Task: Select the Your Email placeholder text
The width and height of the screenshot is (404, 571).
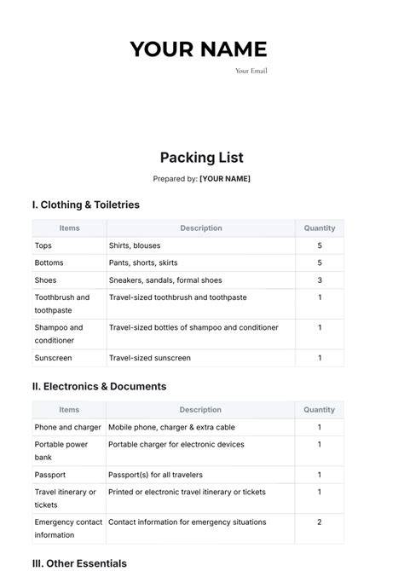Action: [x=251, y=71]
